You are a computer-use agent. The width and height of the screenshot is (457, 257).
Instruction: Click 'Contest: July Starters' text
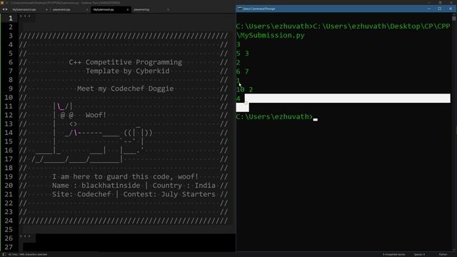pos(169,194)
